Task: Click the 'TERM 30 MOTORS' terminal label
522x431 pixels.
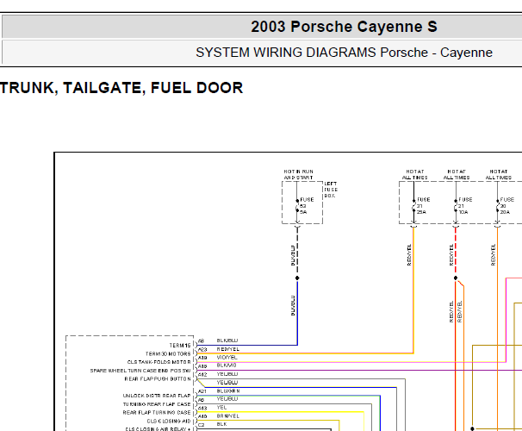Action: [x=168, y=353]
